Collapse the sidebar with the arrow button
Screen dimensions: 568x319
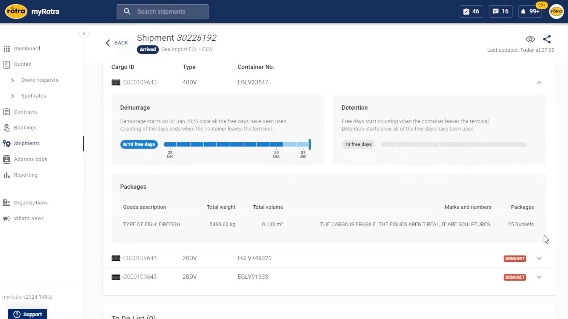click(84, 33)
